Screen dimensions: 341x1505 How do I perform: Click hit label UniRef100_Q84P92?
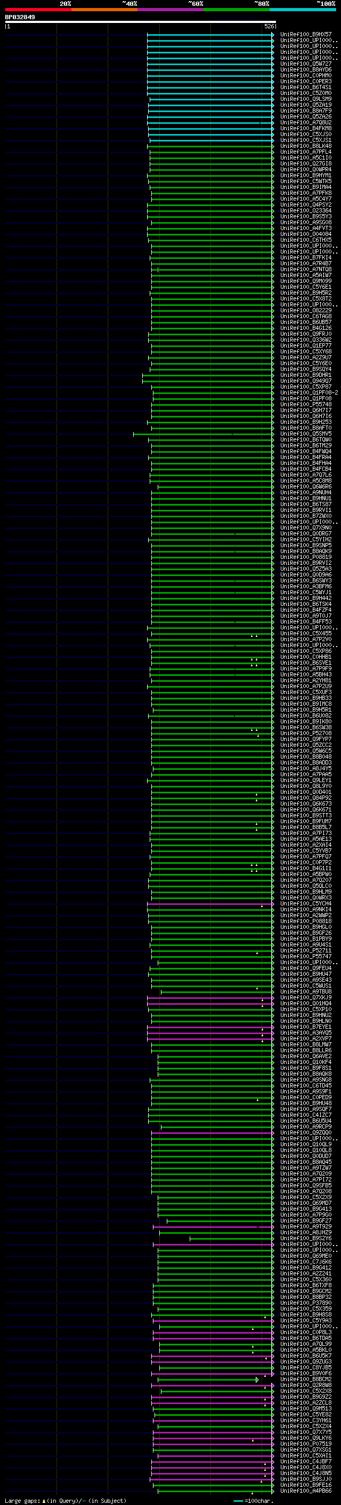click(305, 798)
